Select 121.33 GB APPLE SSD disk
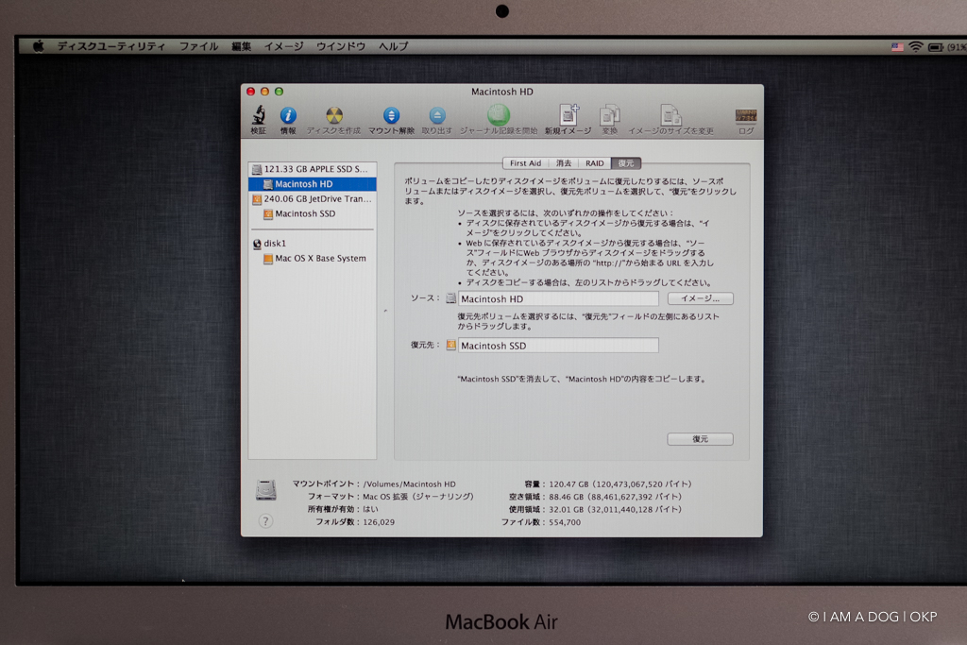 [312, 169]
